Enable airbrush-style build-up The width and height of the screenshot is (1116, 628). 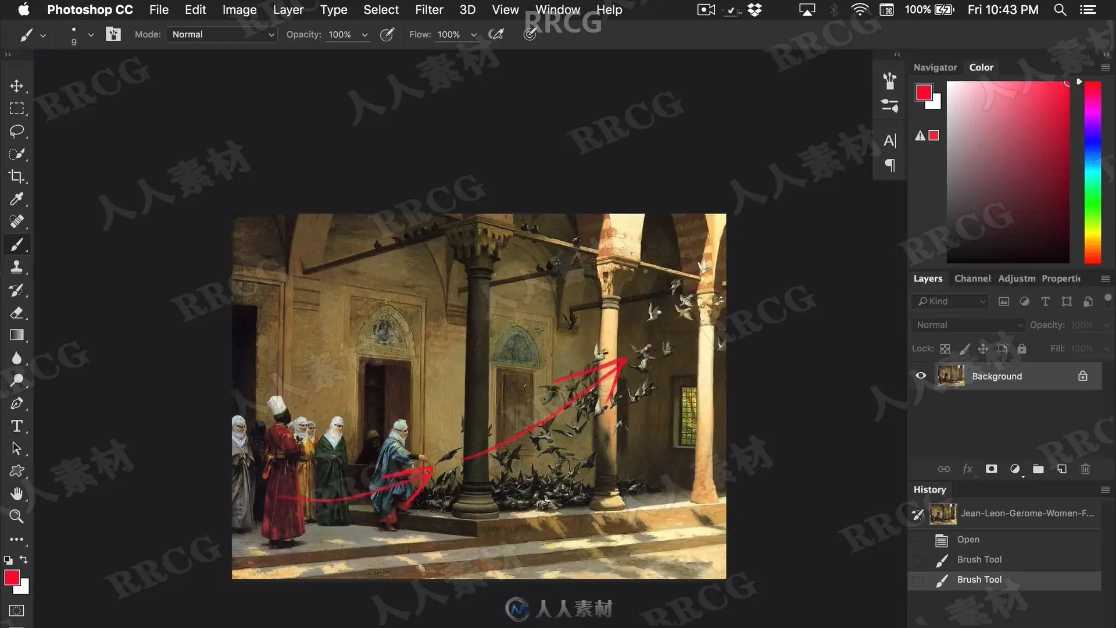pos(496,34)
